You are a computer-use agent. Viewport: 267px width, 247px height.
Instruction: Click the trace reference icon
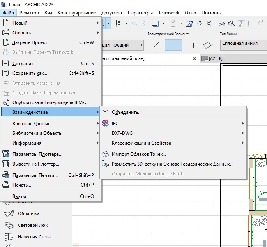(155, 23)
